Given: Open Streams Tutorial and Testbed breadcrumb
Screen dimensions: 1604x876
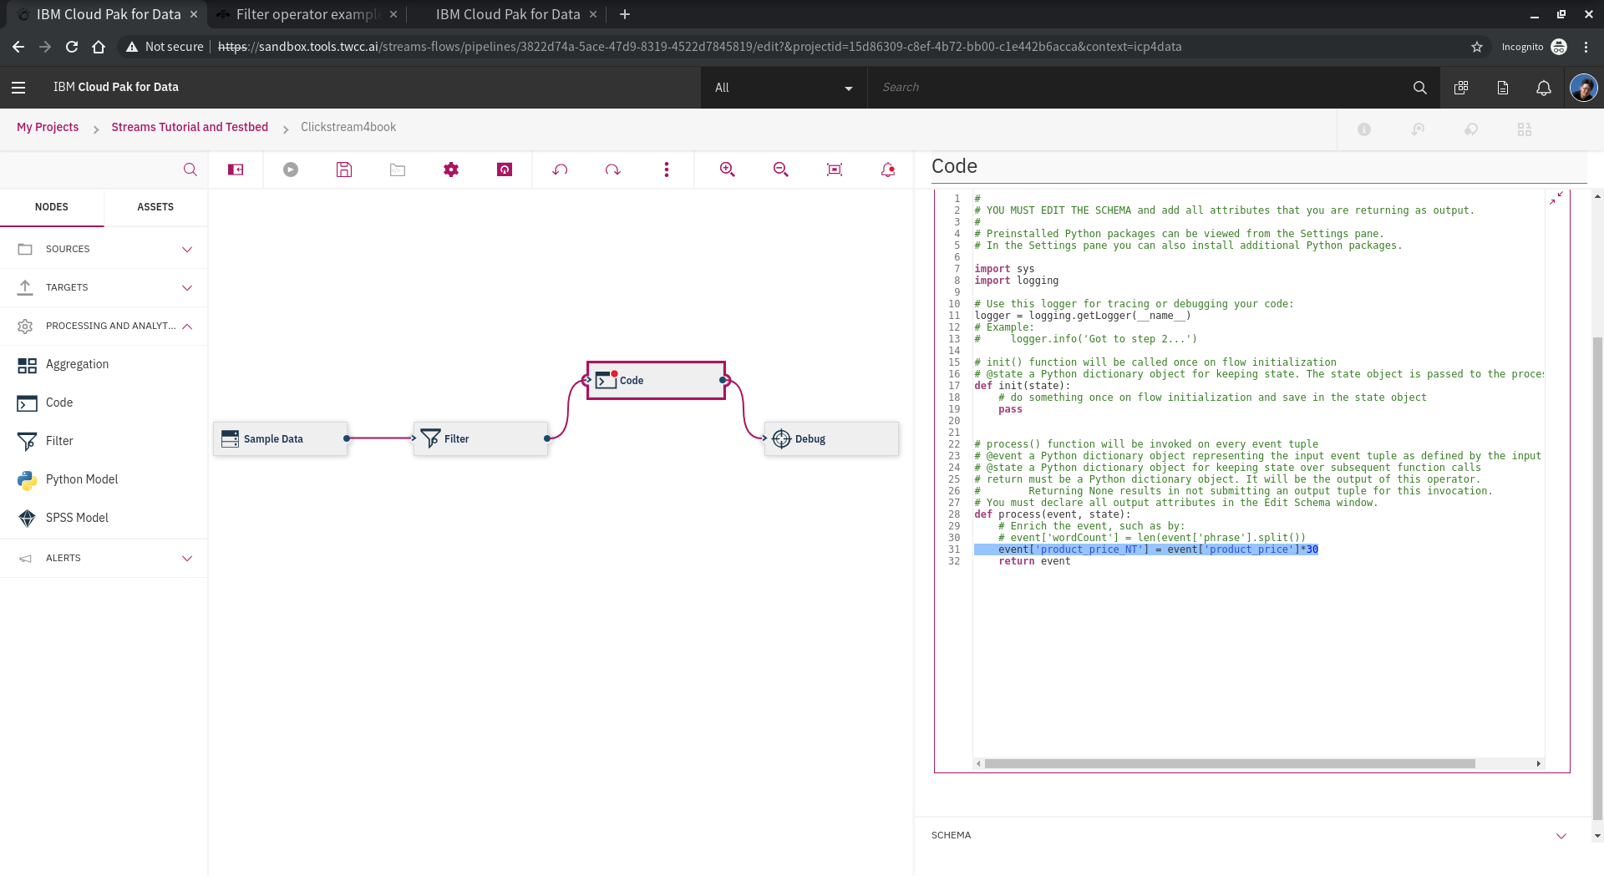Looking at the screenshot, I should pos(190,127).
